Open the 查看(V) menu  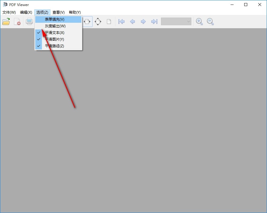click(x=59, y=12)
